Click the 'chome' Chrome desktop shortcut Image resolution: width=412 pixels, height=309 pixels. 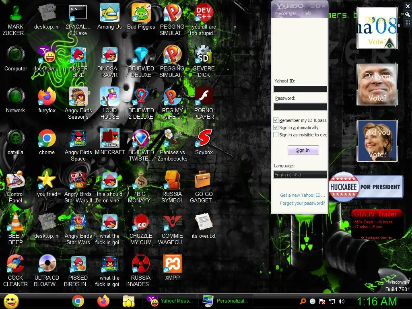click(x=47, y=142)
